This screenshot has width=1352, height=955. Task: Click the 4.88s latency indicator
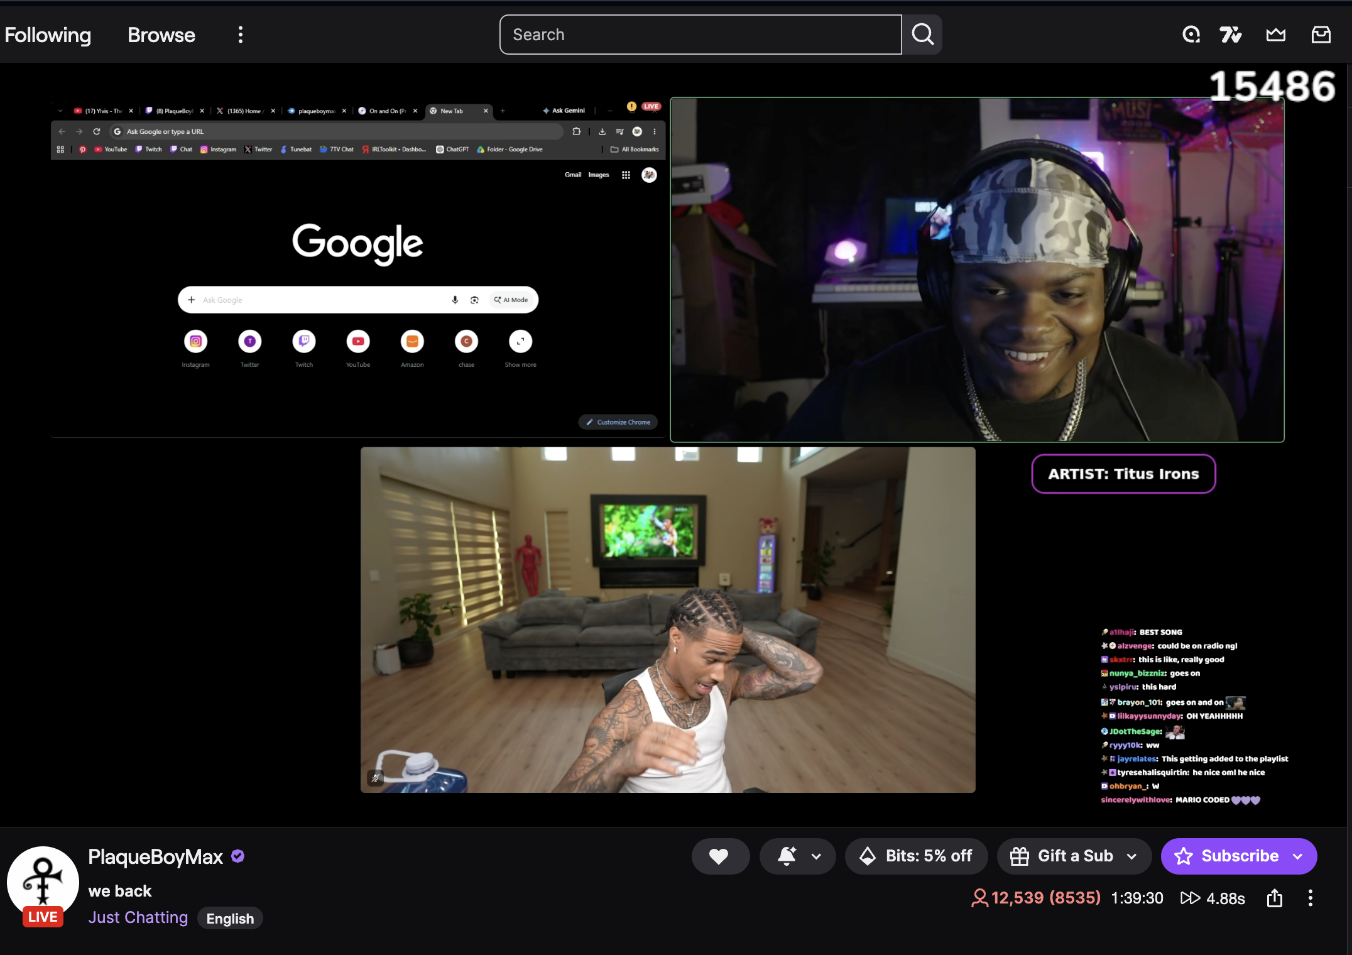point(1213,898)
